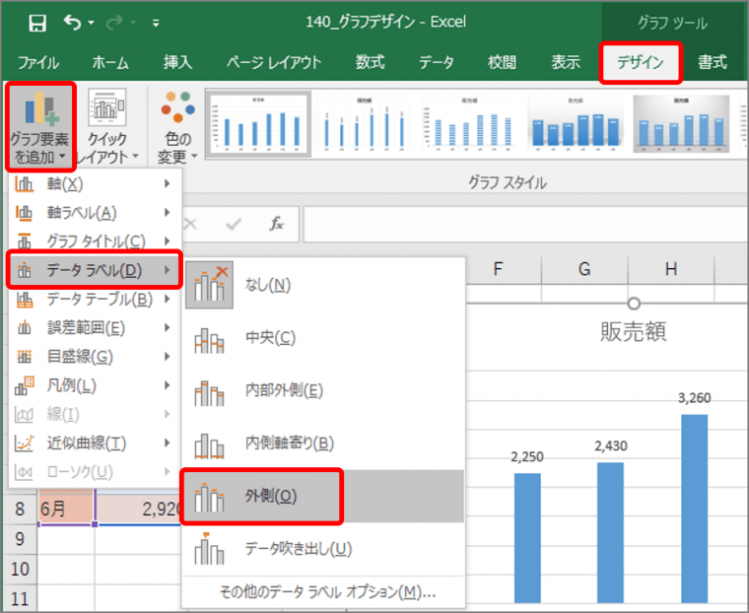749x613 pixels.
Task: Click the なし data label icon
Action: click(210, 285)
